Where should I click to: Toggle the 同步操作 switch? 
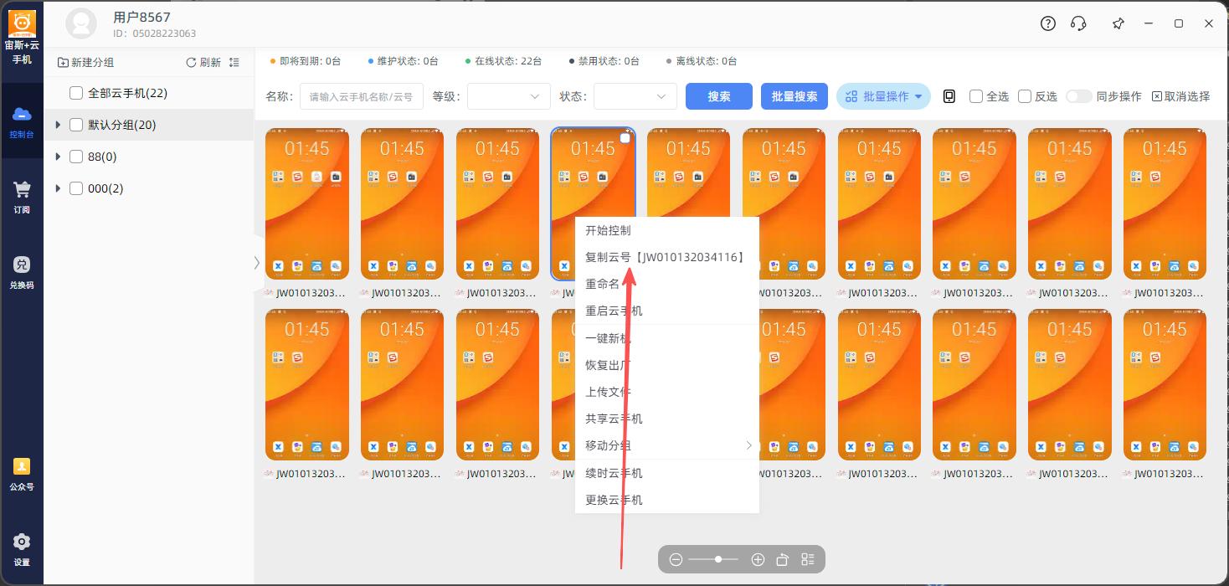(x=1078, y=96)
